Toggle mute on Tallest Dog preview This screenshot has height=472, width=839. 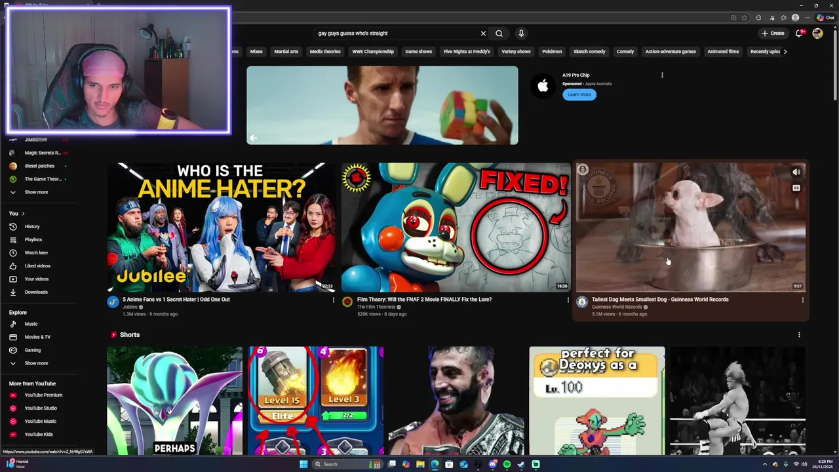796,172
